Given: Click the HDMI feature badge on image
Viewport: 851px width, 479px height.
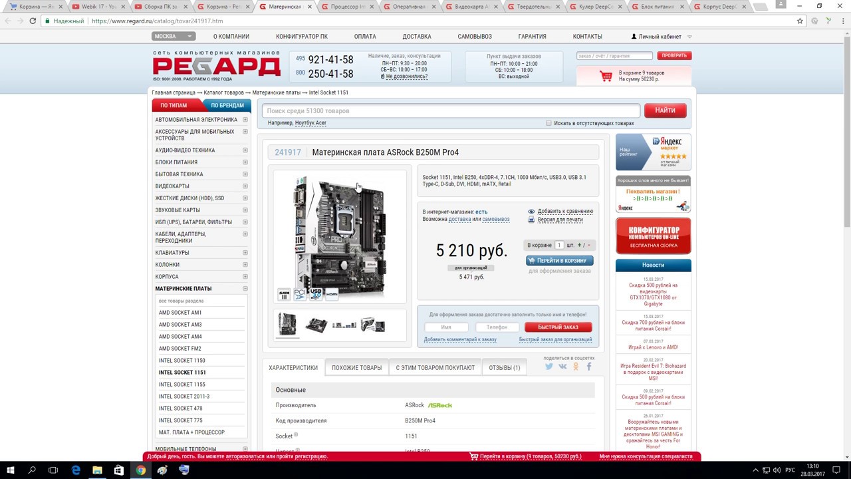Looking at the screenshot, I should [332, 294].
